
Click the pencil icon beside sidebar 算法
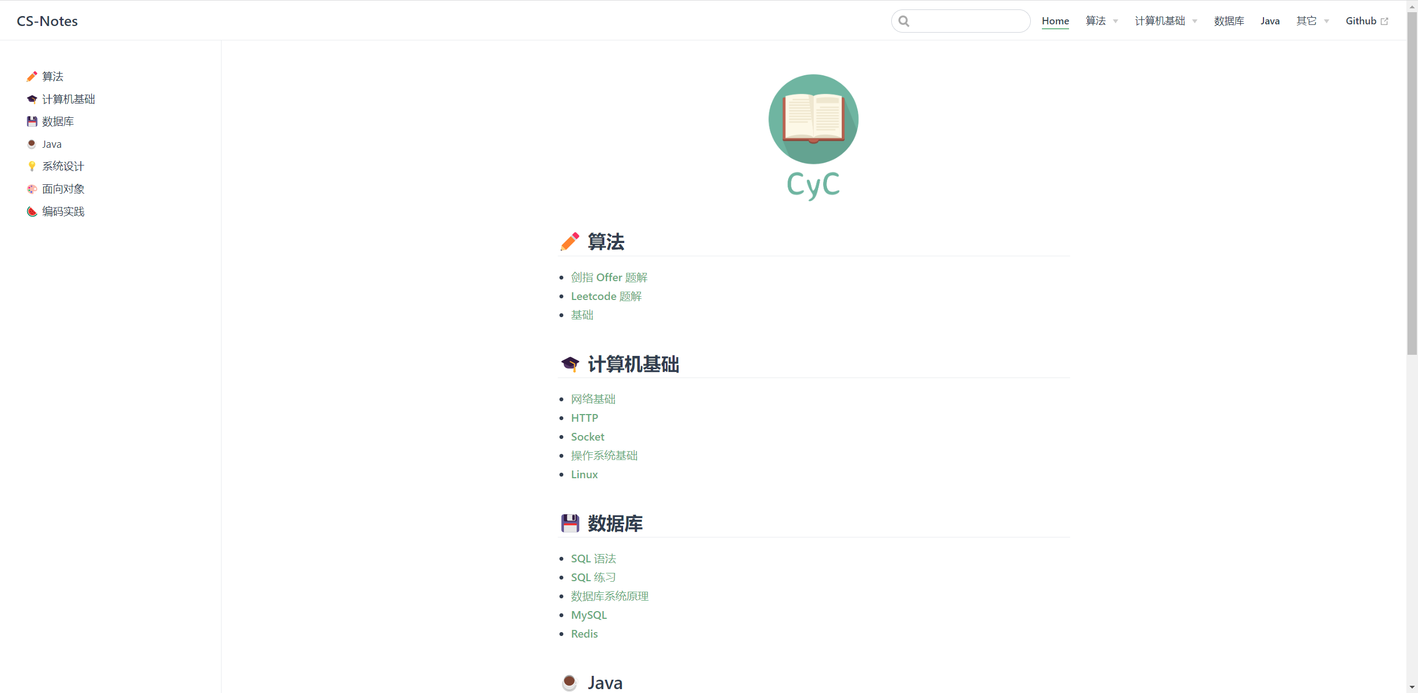(x=32, y=76)
